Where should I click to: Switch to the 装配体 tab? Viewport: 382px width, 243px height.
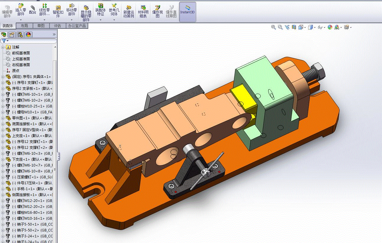pyautogui.click(x=8, y=26)
